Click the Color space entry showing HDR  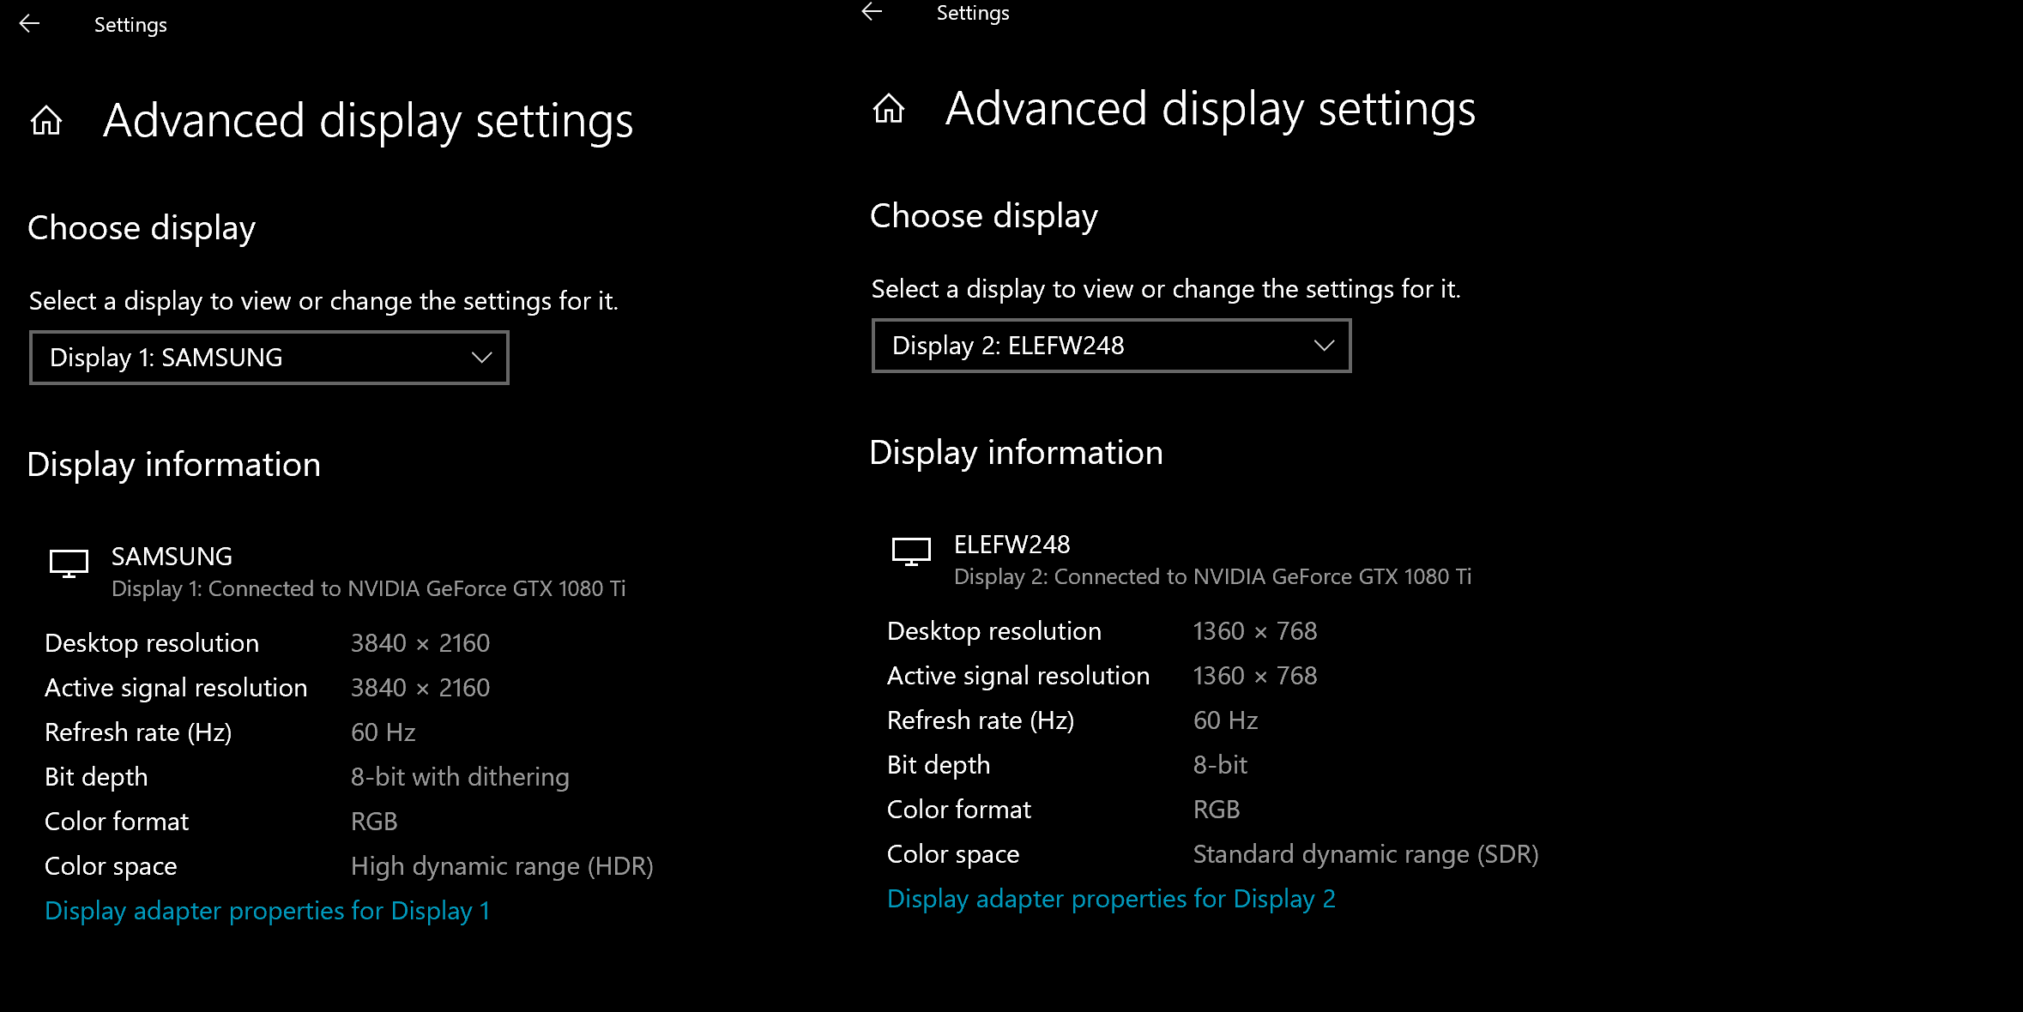coord(502,865)
